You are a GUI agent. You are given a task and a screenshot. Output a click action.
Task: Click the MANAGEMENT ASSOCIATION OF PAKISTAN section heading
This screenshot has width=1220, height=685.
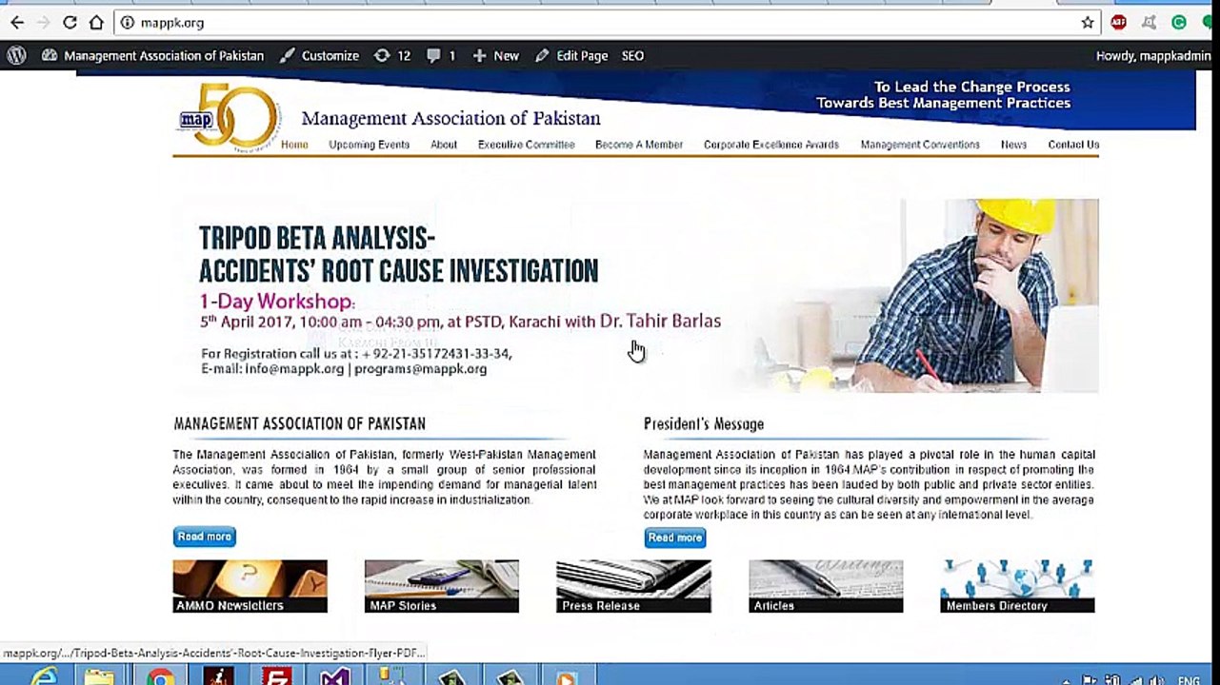pyautogui.click(x=299, y=423)
